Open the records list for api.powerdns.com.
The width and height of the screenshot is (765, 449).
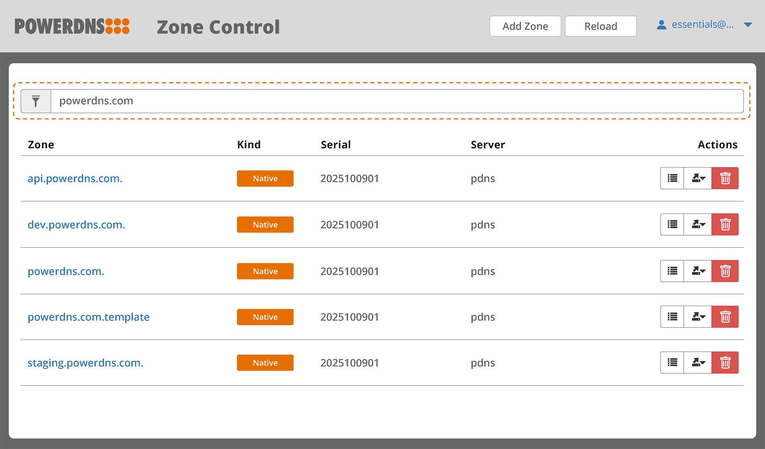click(672, 178)
